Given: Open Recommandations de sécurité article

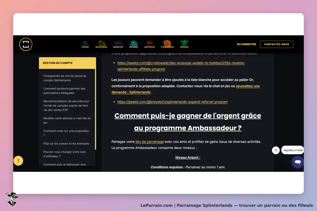Looking at the screenshot, I should (x=67, y=105).
